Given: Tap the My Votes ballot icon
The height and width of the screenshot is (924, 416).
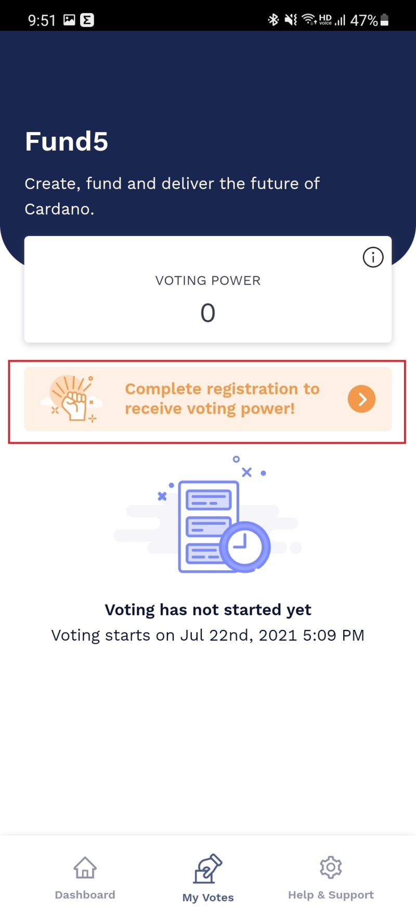Looking at the screenshot, I should point(208,868).
